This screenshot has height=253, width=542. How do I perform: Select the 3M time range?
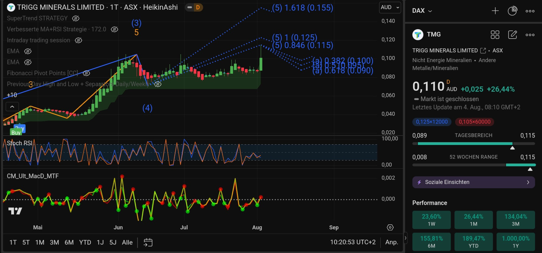pos(54,242)
